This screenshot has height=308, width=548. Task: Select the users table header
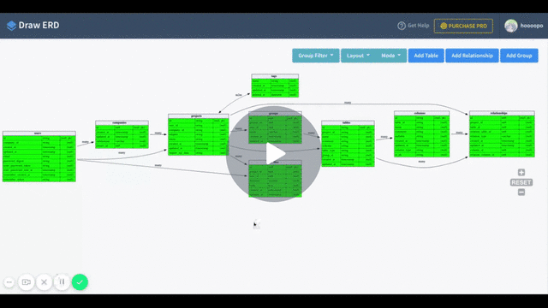tap(39, 133)
